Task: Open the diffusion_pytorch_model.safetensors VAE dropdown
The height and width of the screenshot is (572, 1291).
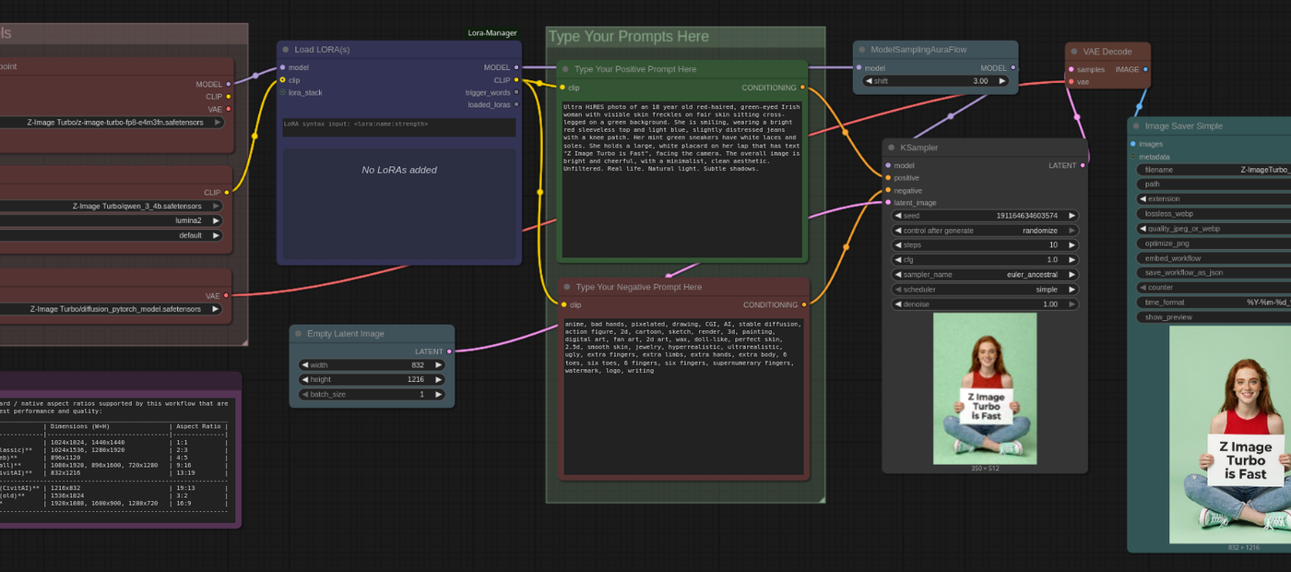Action: (112, 309)
